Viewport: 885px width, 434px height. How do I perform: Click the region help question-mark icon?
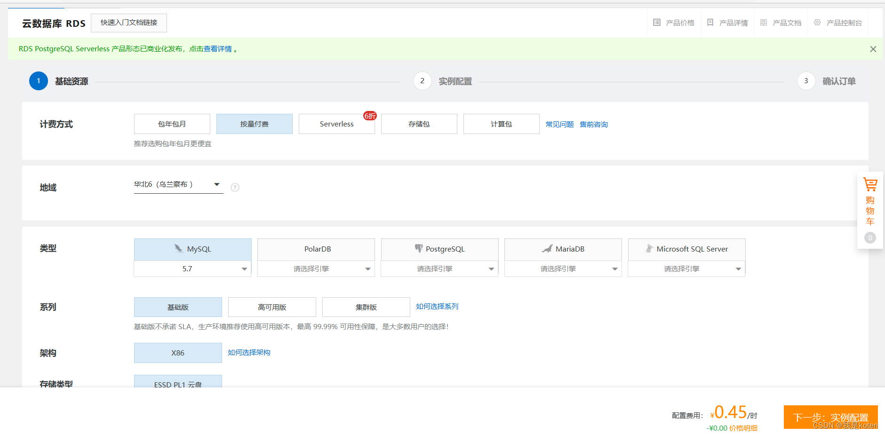point(235,188)
